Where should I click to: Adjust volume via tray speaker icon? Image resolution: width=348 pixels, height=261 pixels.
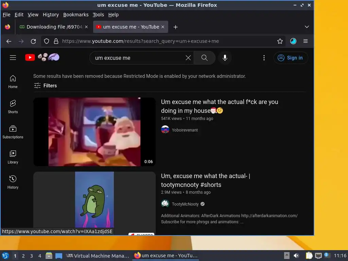tap(296, 256)
